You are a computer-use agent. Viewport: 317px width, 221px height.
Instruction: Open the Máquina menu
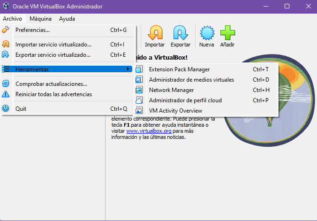tap(40, 19)
